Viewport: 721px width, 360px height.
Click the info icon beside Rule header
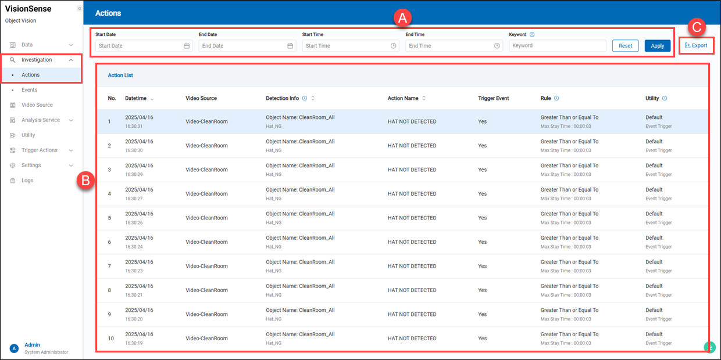(556, 98)
